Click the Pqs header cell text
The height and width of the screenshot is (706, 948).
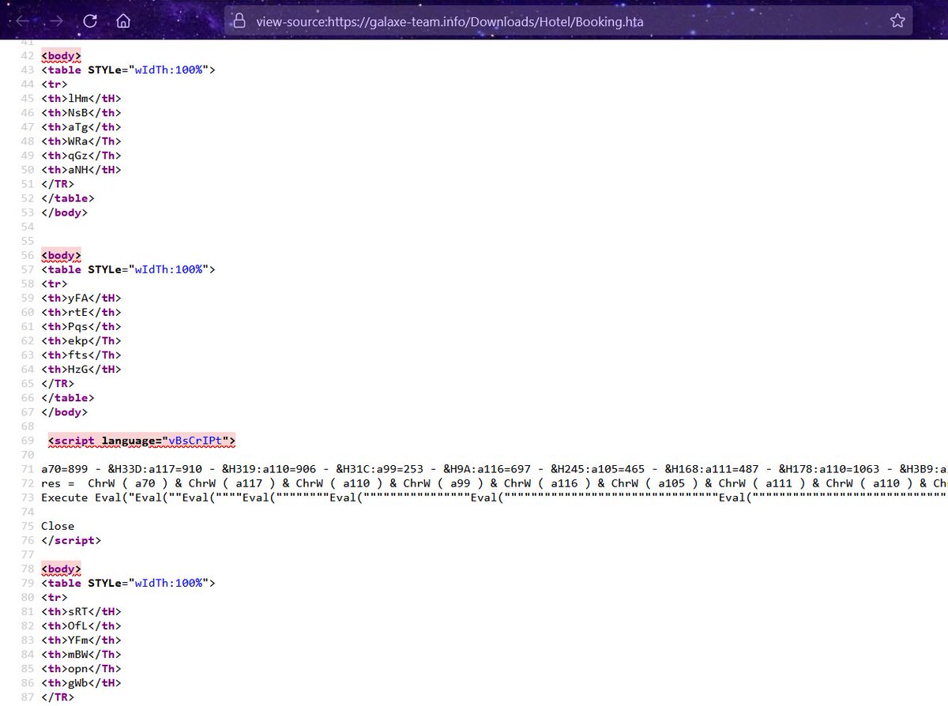click(x=78, y=326)
